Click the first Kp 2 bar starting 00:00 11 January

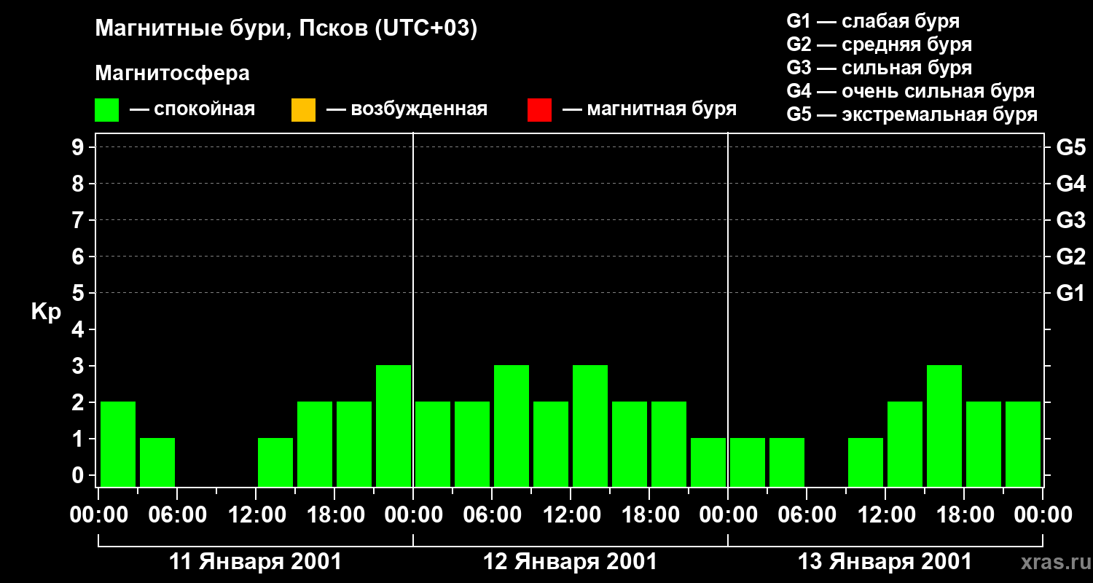[118, 444]
